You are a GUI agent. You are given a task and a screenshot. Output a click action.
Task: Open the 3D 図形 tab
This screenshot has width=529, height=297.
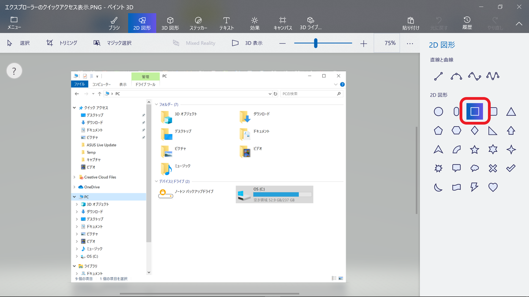(170, 23)
